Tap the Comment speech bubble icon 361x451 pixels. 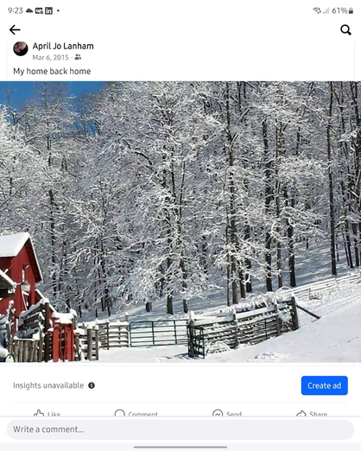point(120,414)
